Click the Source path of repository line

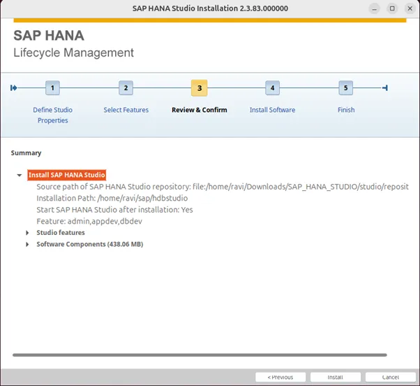coord(223,187)
